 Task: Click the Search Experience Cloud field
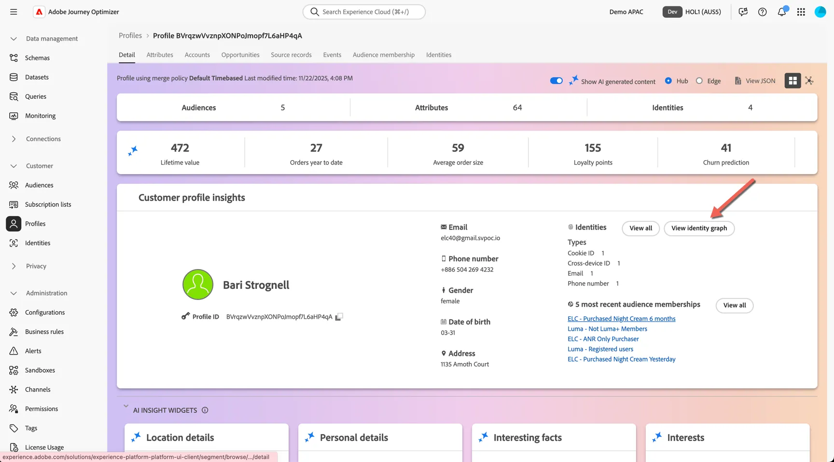364,12
